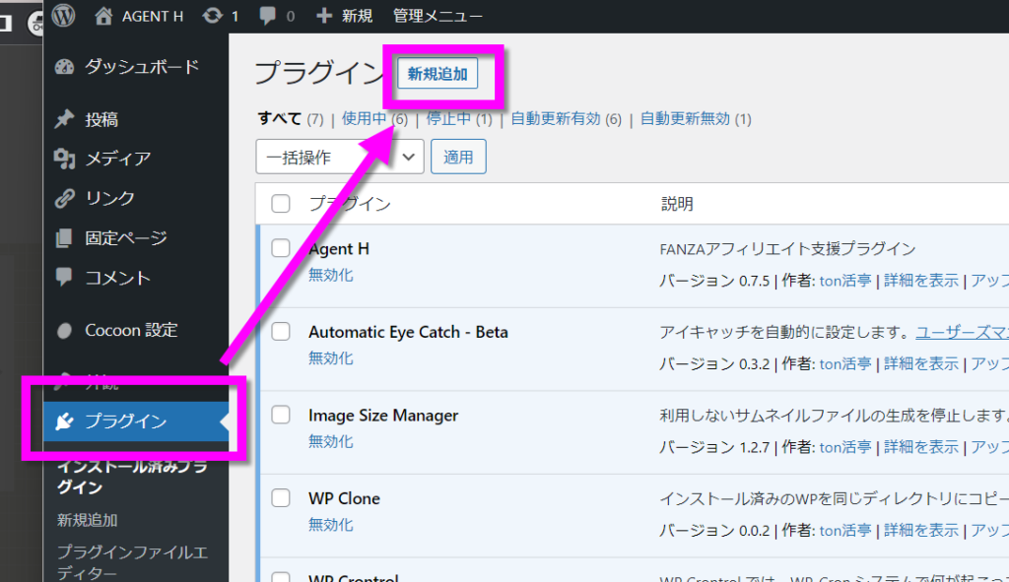Filter plugins by すべて
1009x582 pixels.
pyautogui.click(x=280, y=119)
